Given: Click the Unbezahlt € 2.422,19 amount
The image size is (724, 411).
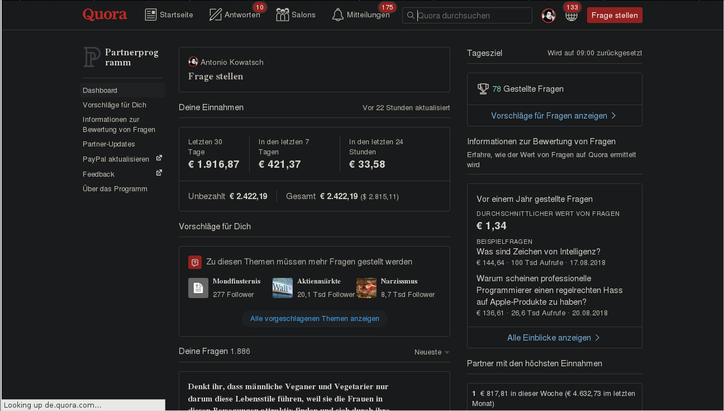Looking at the screenshot, I should 249,196.
